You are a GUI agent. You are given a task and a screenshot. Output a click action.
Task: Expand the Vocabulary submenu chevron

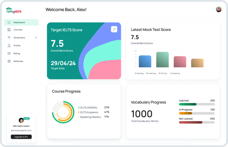pyautogui.click(x=36, y=38)
